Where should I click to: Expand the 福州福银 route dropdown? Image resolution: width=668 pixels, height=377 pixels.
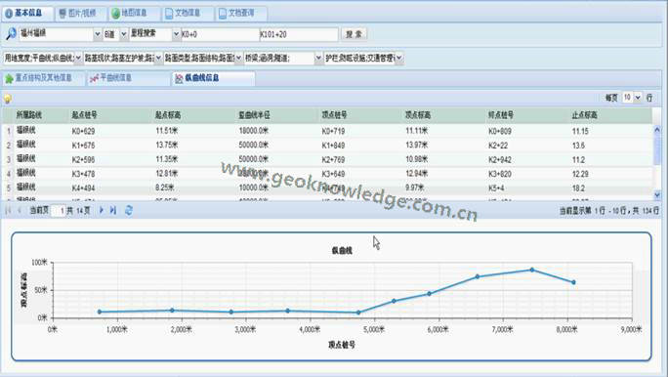[x=97, y=34]
